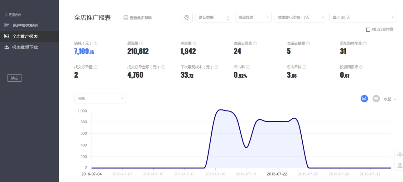Expand the 展现效果 dropdown
Screen dimensions: 403x182
pos(253,17)
